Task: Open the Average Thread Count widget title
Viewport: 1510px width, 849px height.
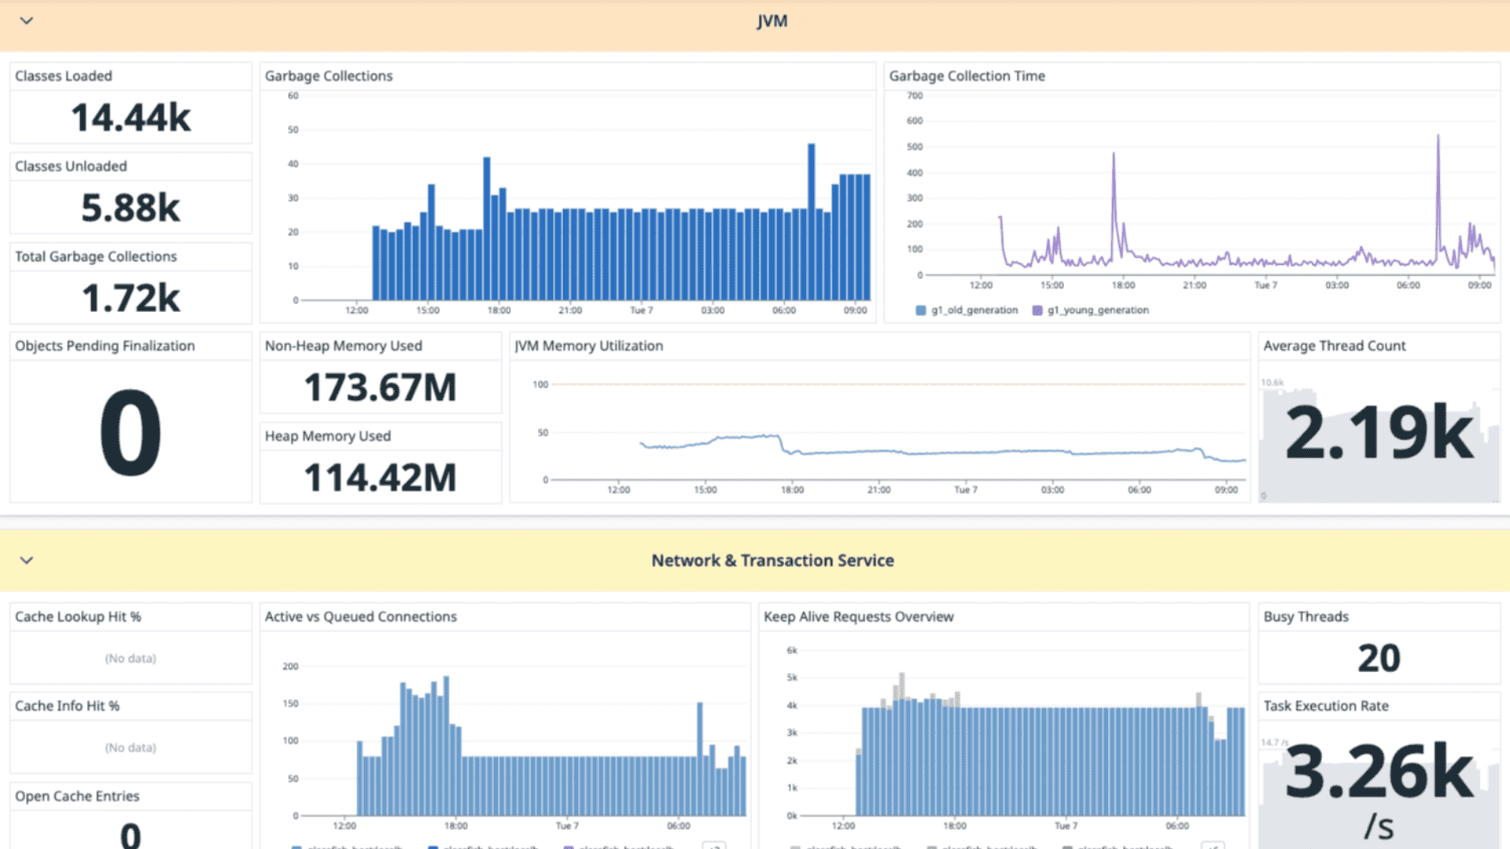Action: point(1335,346)
